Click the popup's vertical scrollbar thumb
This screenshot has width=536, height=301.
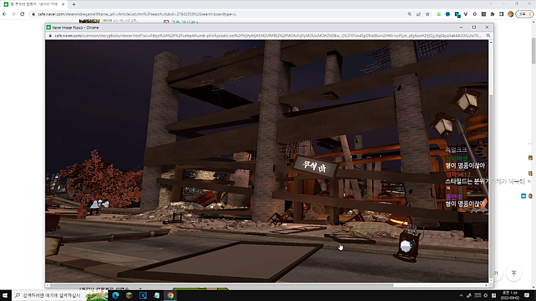pyautogui.click(x=491, y=186)
